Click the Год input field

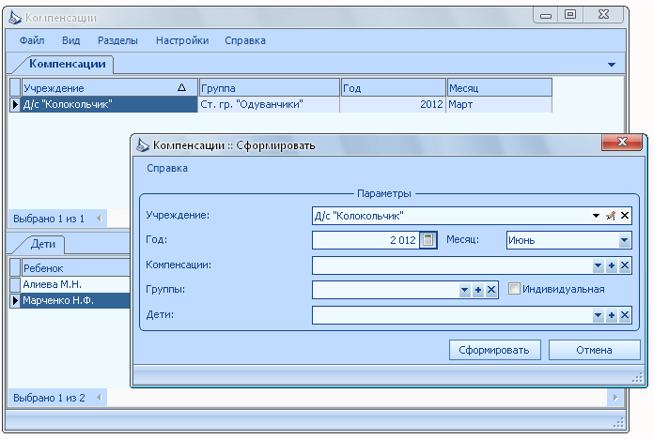365,240
